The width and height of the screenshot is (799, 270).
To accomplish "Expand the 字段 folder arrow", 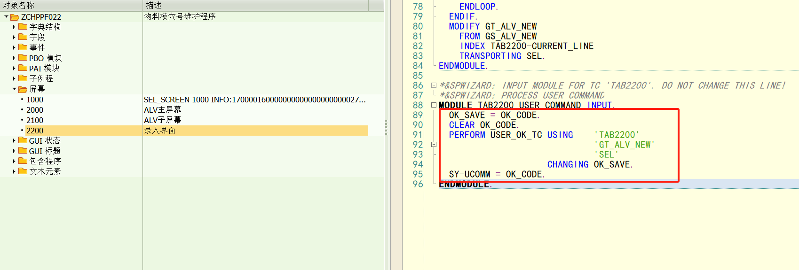I will (14, 37).
